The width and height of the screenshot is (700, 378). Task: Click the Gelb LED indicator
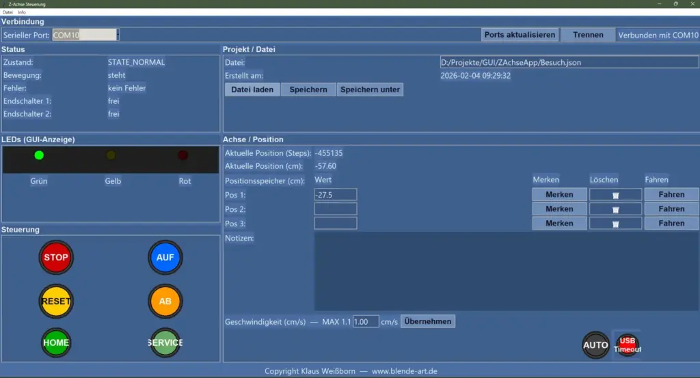(111, 155)
